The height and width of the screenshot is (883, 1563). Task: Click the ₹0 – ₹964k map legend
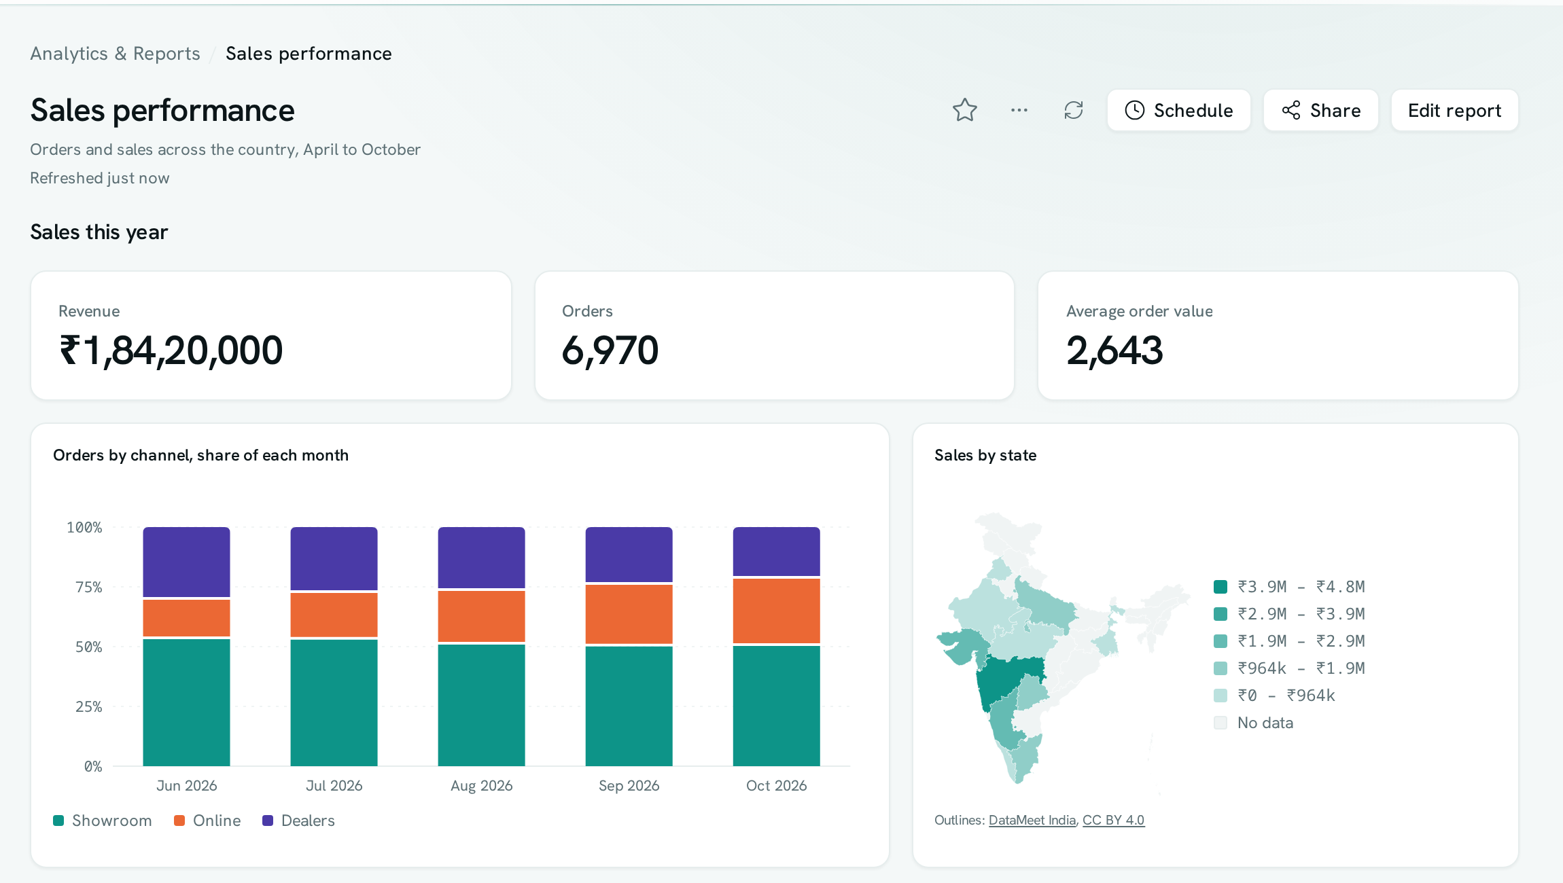tap(1274, 695)
